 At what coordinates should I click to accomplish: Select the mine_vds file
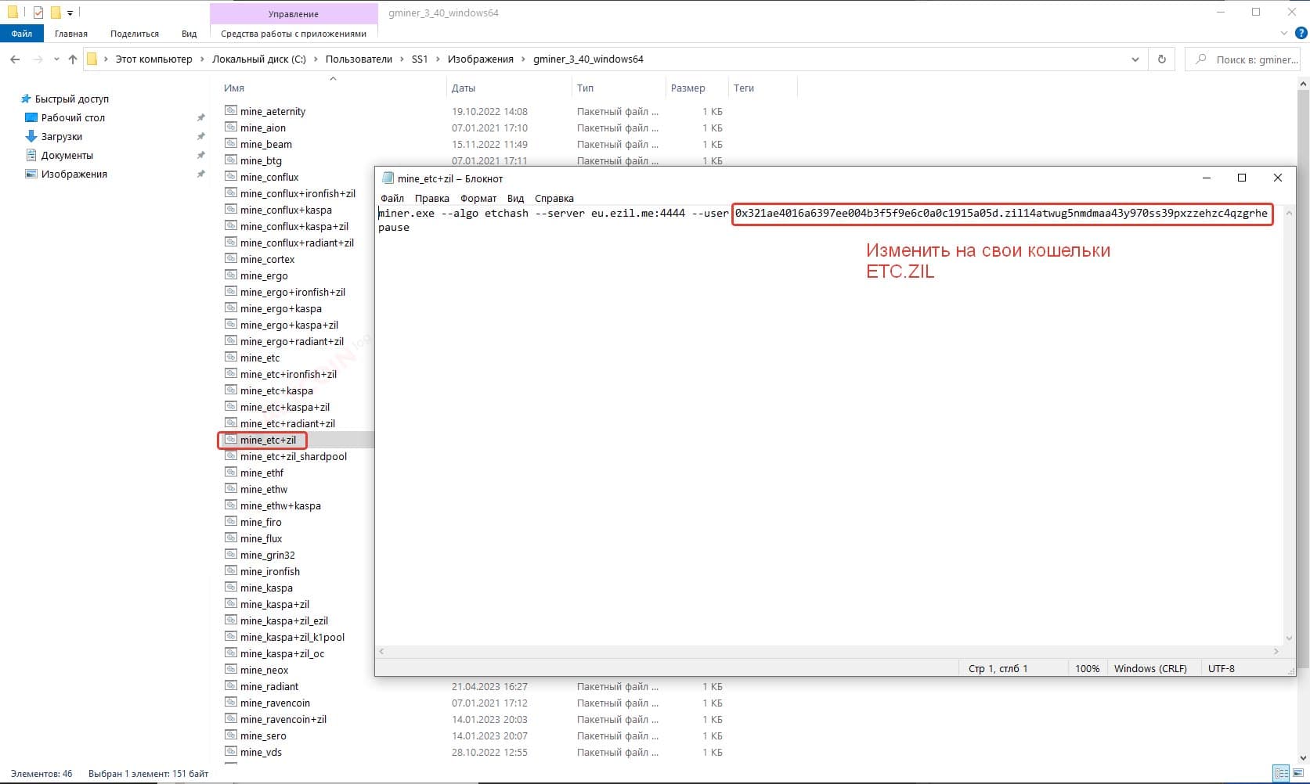tap(261, 752)
